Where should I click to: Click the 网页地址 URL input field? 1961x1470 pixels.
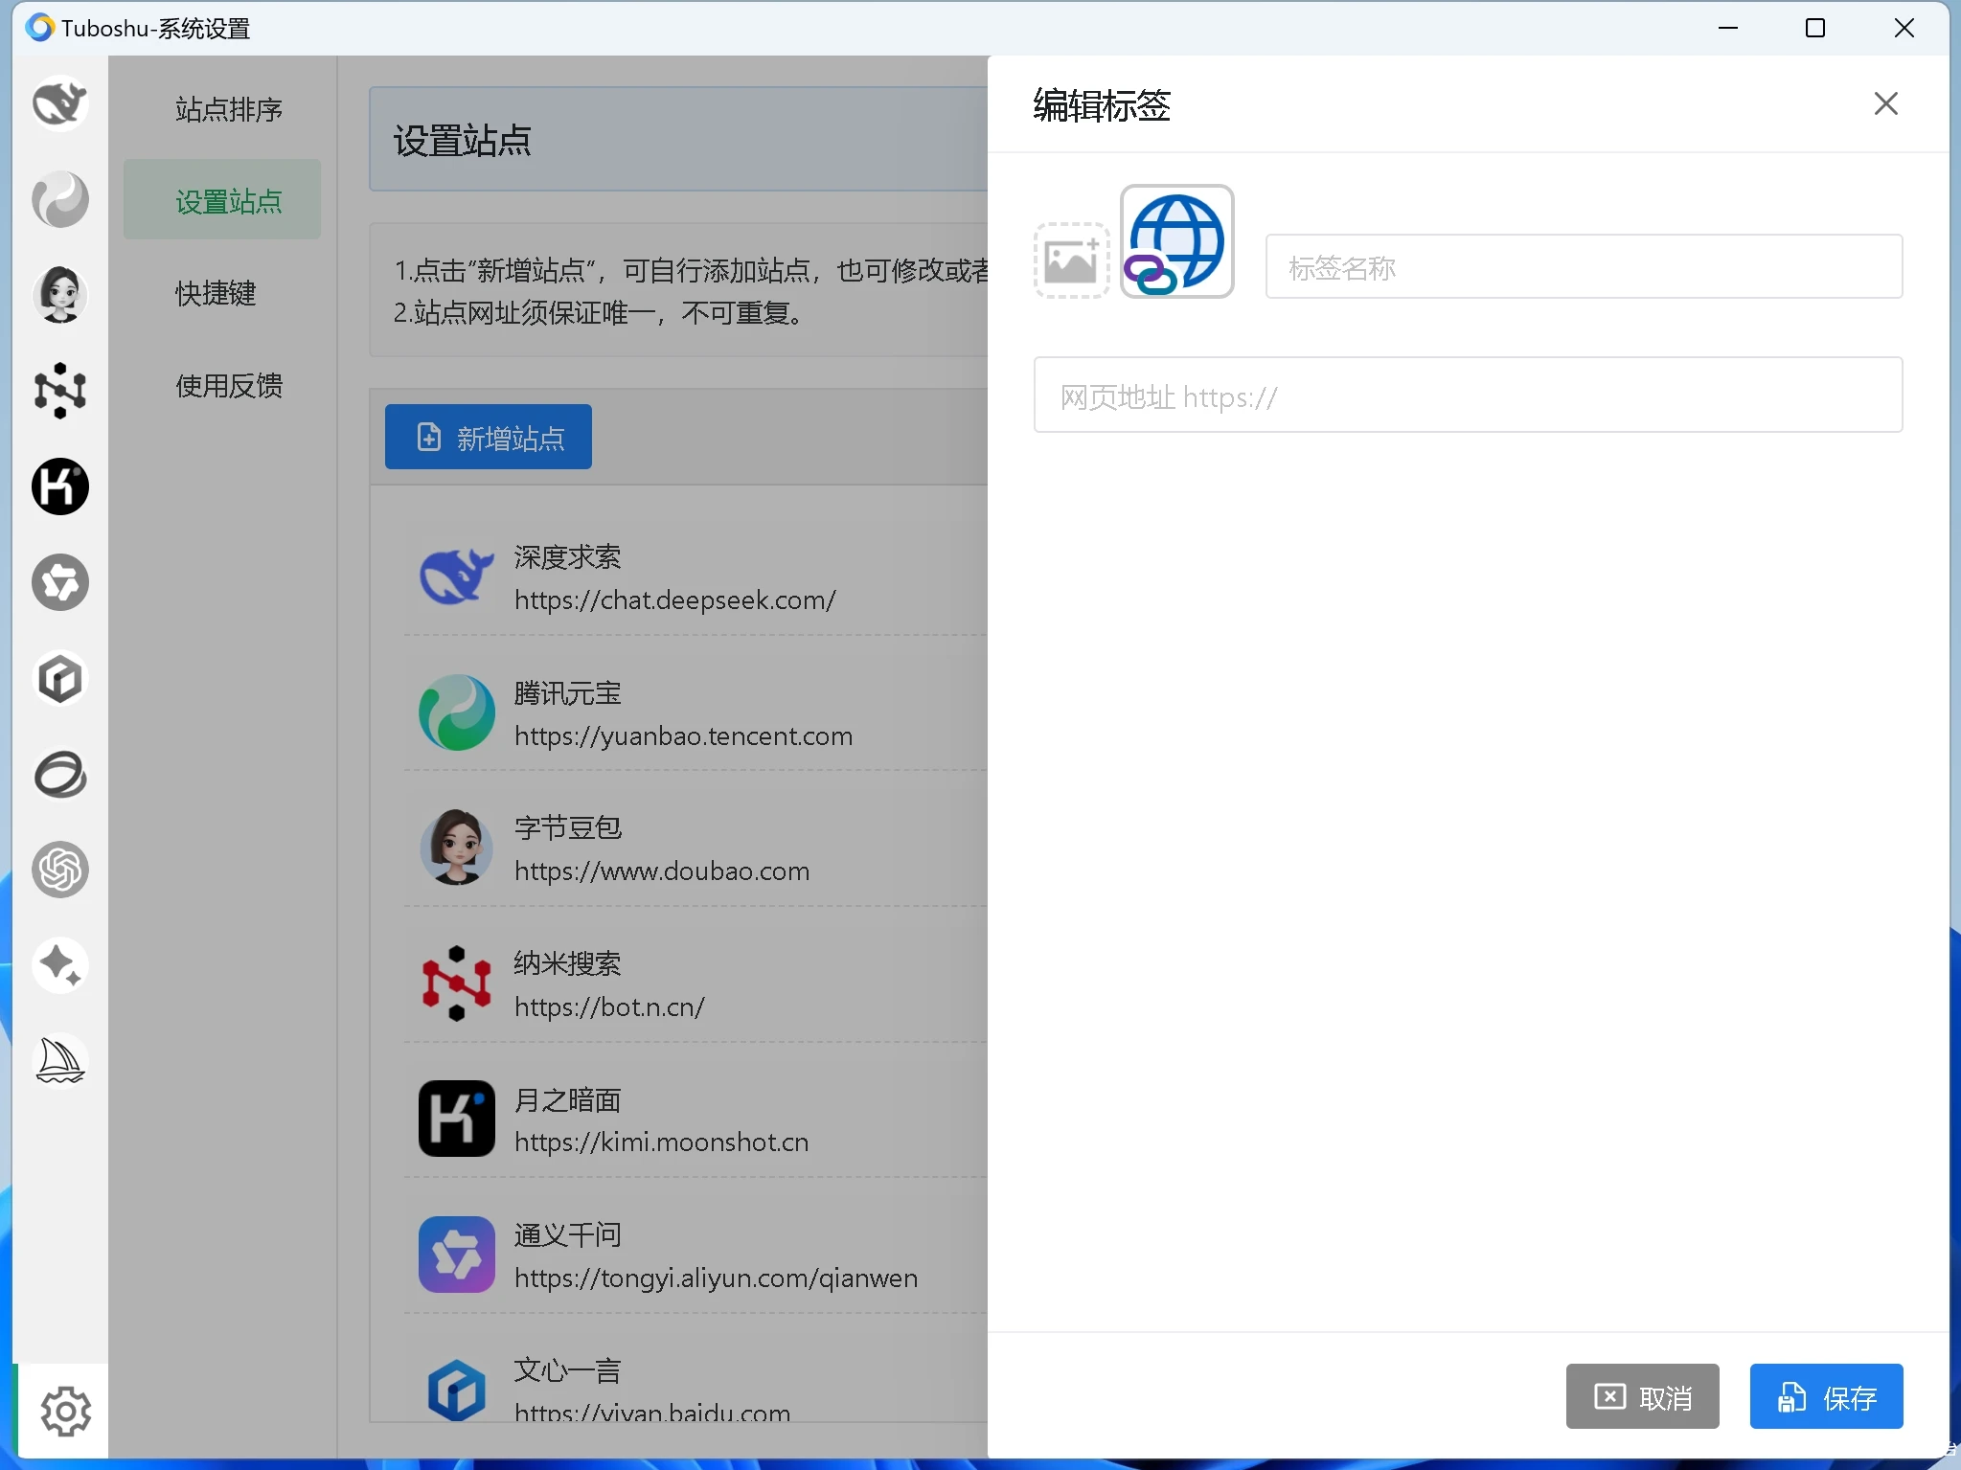[x=1466, y=395]
